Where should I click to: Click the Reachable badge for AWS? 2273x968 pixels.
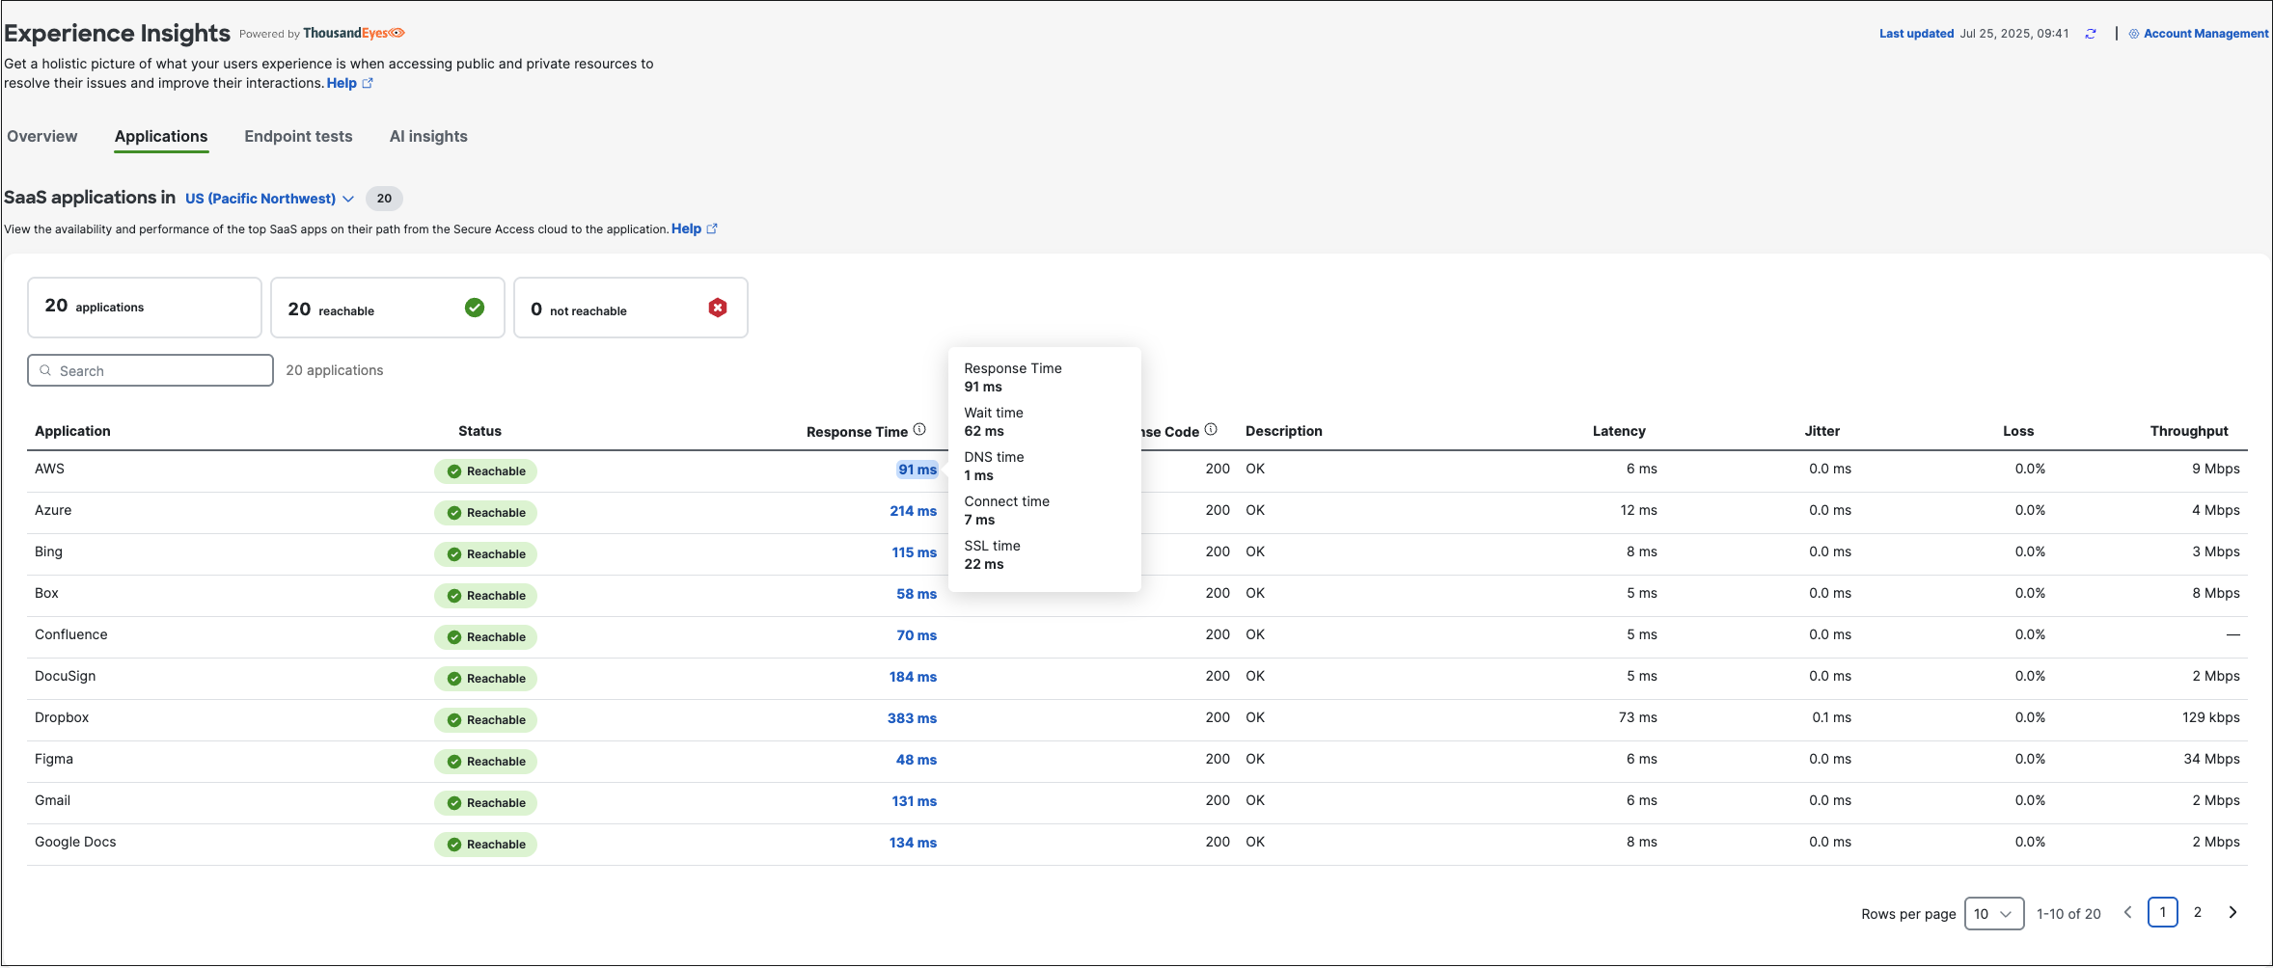coord(485,471)
